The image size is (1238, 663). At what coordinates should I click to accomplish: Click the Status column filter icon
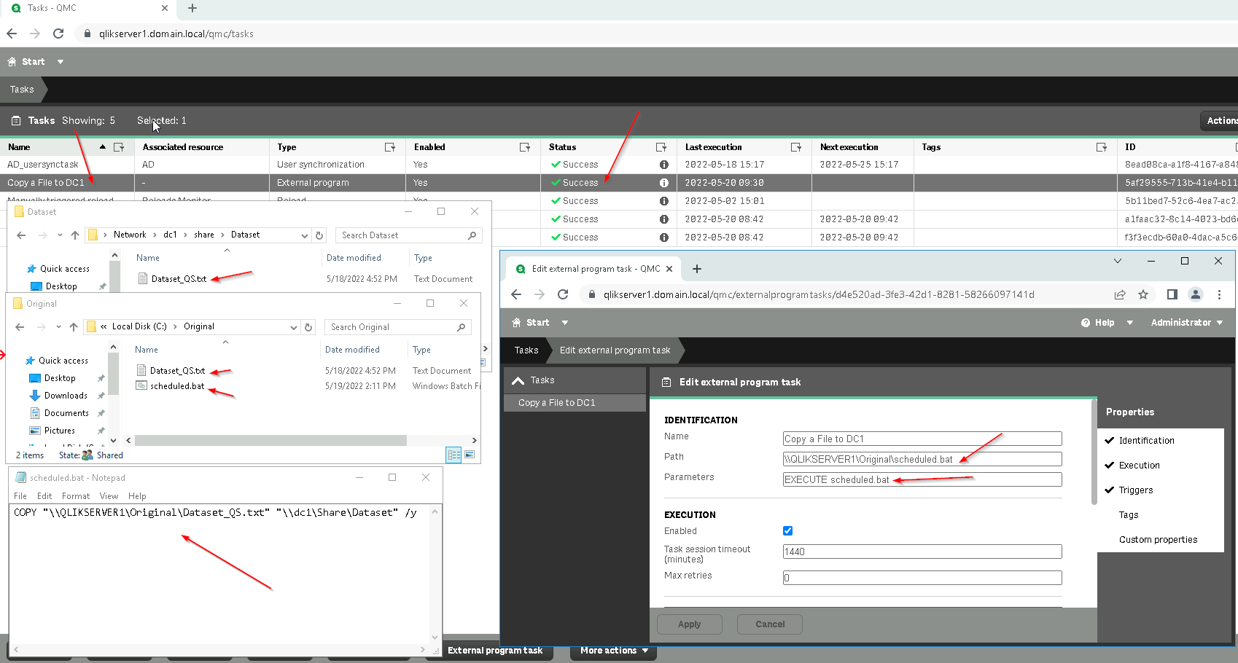point(661,147)
